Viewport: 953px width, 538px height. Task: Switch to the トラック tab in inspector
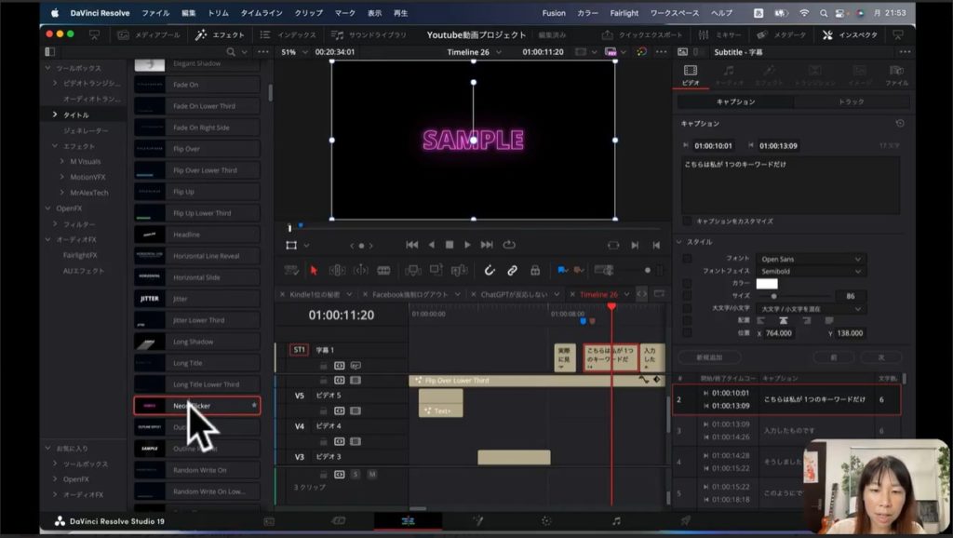(x=851, y=101)
